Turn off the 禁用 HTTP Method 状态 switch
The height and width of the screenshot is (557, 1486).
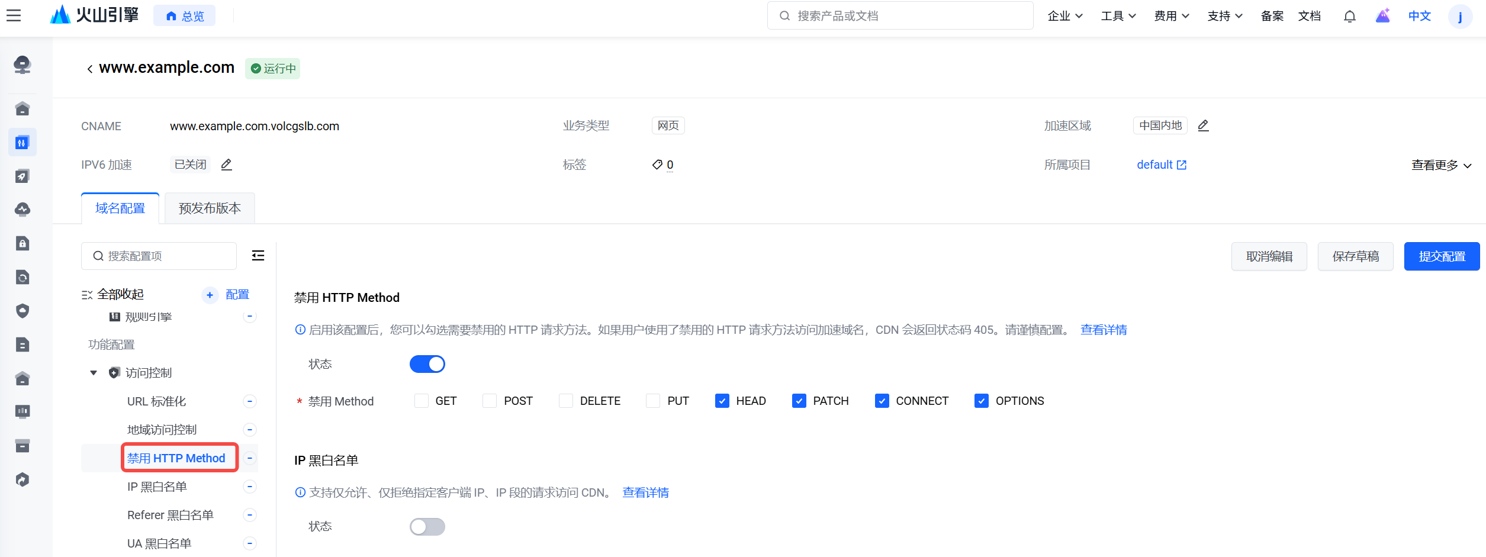pyautogui.click(x=427, y=364)
